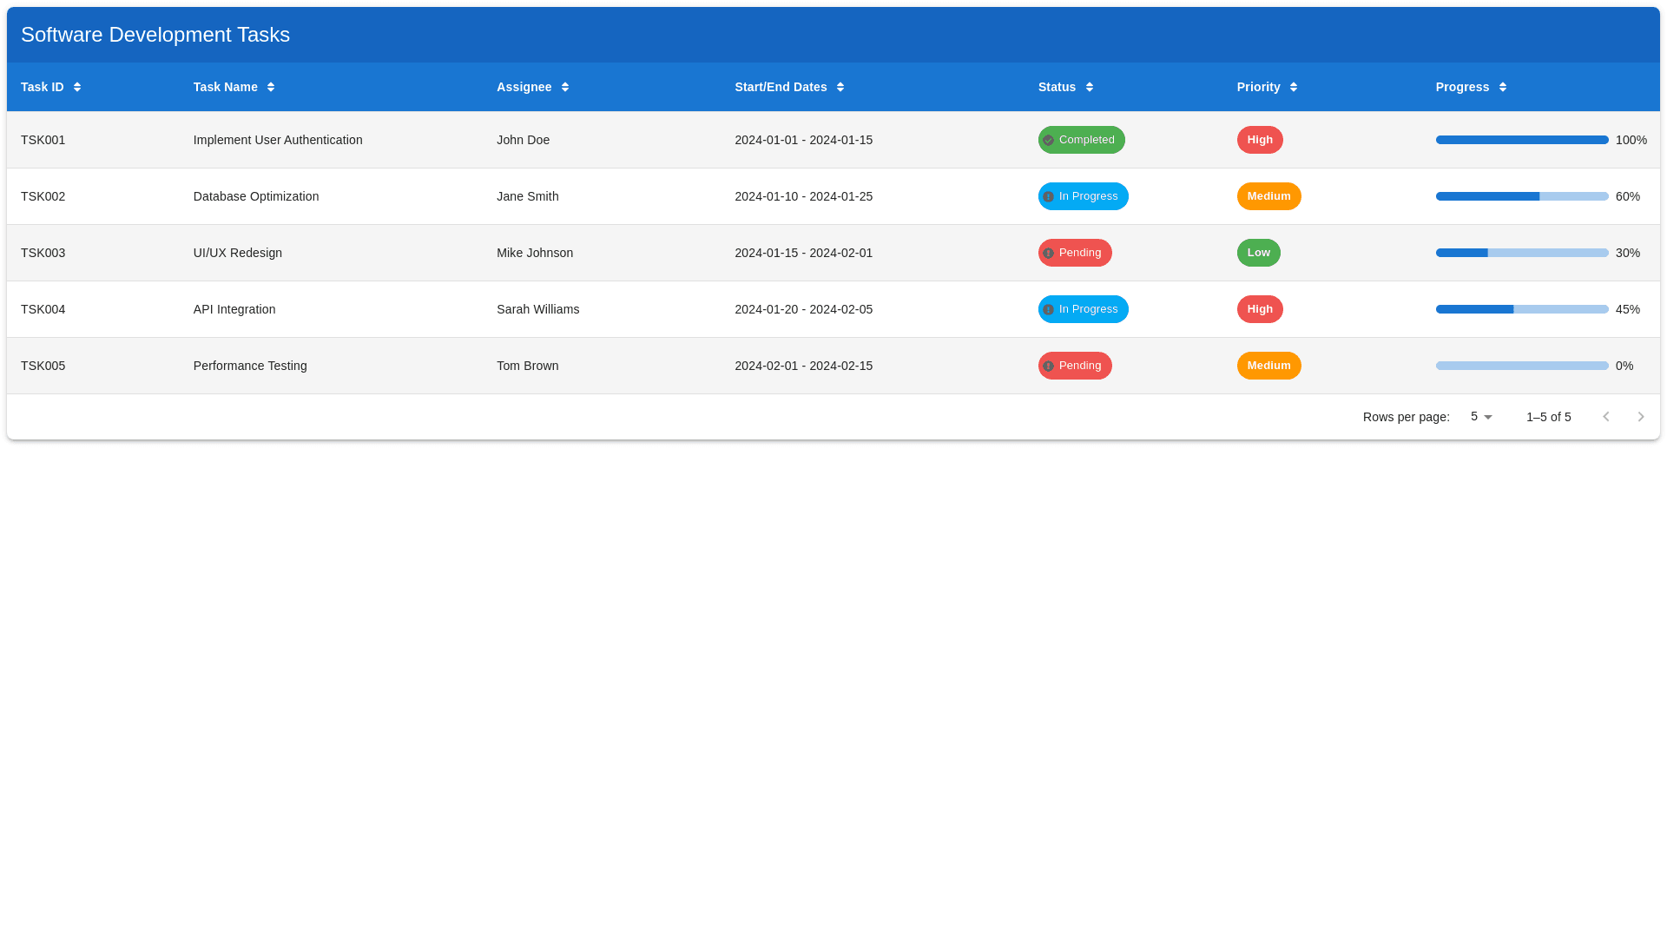Viewport: 1667px width, 938px height.
Task: Open the rows per page dropdown
Action: (1481, 417)
